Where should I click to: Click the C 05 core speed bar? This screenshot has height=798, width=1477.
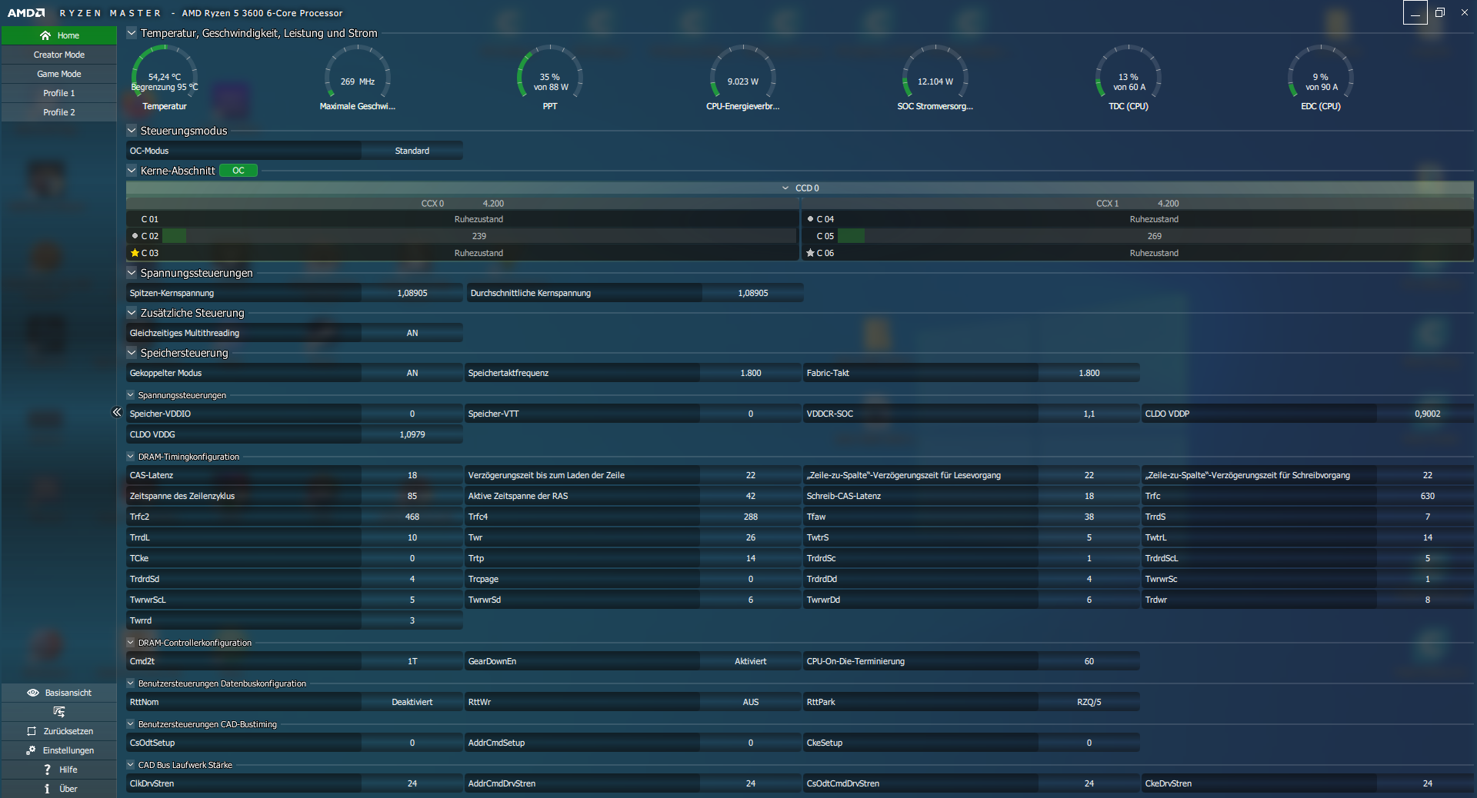1155,236
